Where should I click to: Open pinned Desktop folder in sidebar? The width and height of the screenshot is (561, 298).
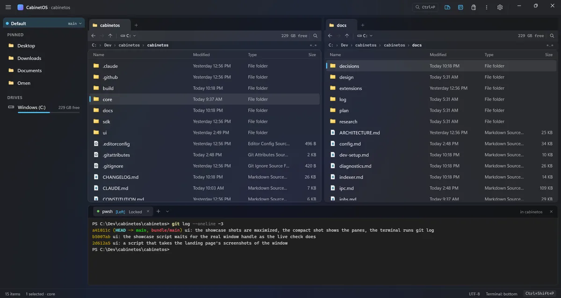pos(26,46)
